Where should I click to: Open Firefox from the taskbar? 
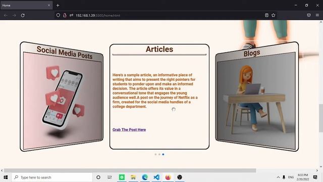(x=168, y=177)
